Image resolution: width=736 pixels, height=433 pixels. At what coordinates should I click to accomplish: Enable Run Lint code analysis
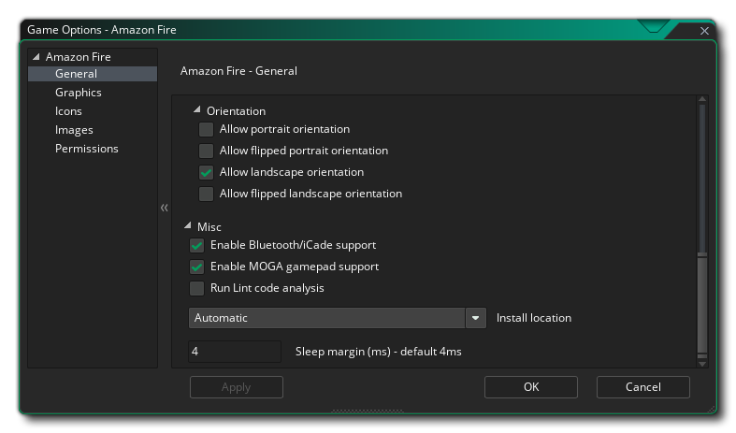point(196,288)
